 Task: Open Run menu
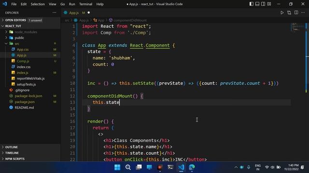pyautogui.click(x=72, y=4)
